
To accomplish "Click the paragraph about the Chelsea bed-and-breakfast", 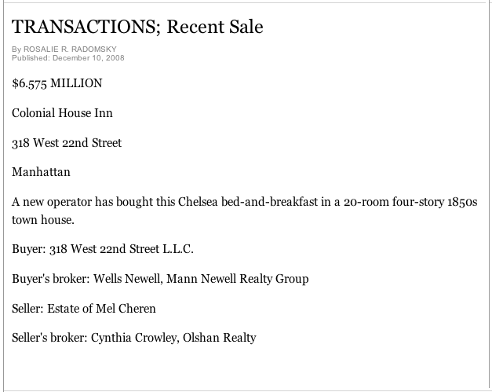I will pos(245,211).
